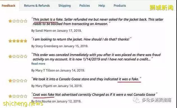Click Sandi Mann's one-star rating icon
The width and height of the screenshot is (177, 108).
click(x=18, y=21)
